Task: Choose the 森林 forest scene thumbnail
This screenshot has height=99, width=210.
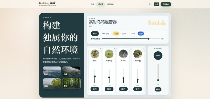Action: pyautogui.click(x=71, y=83)
